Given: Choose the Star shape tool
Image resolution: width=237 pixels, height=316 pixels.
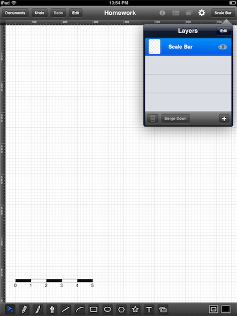Looking at the screenshot, I should (135, 309).
